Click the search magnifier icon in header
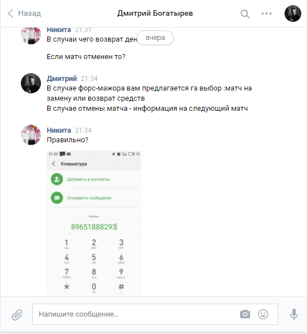Screen dimensions: 307x334 [x=245, y=14]
